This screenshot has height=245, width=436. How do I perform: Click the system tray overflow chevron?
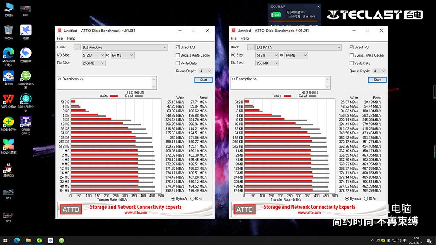pyautogui.click(x=372, y=241)
